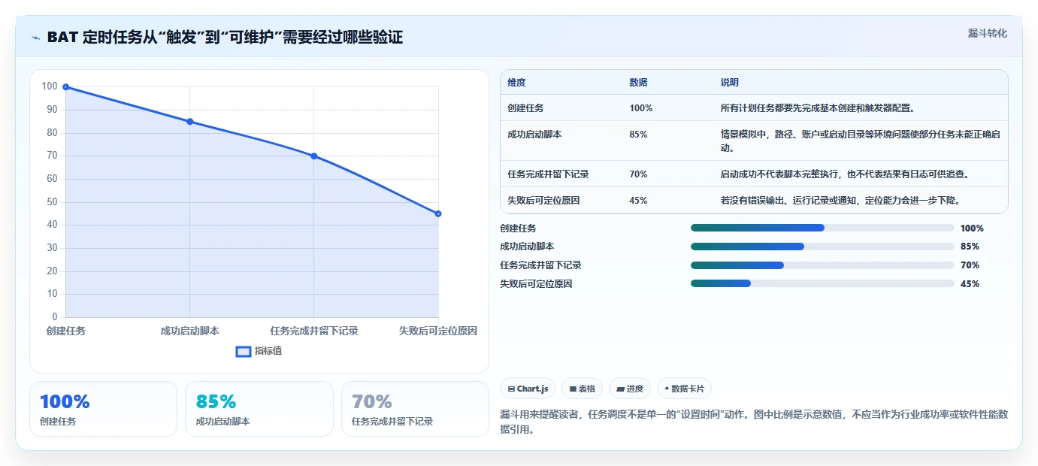Viewport: 1038px width, 466px height.
Task: Click the 指标值 legend color box
Action: point(244,351)
